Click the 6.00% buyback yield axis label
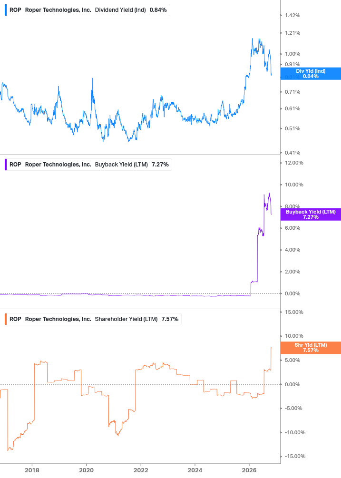The image size is (341, 478). pyautogui.click(x=292, y=228)
